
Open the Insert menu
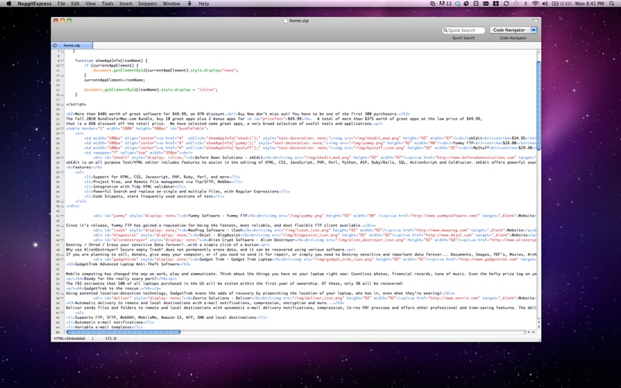click(126, 4)
